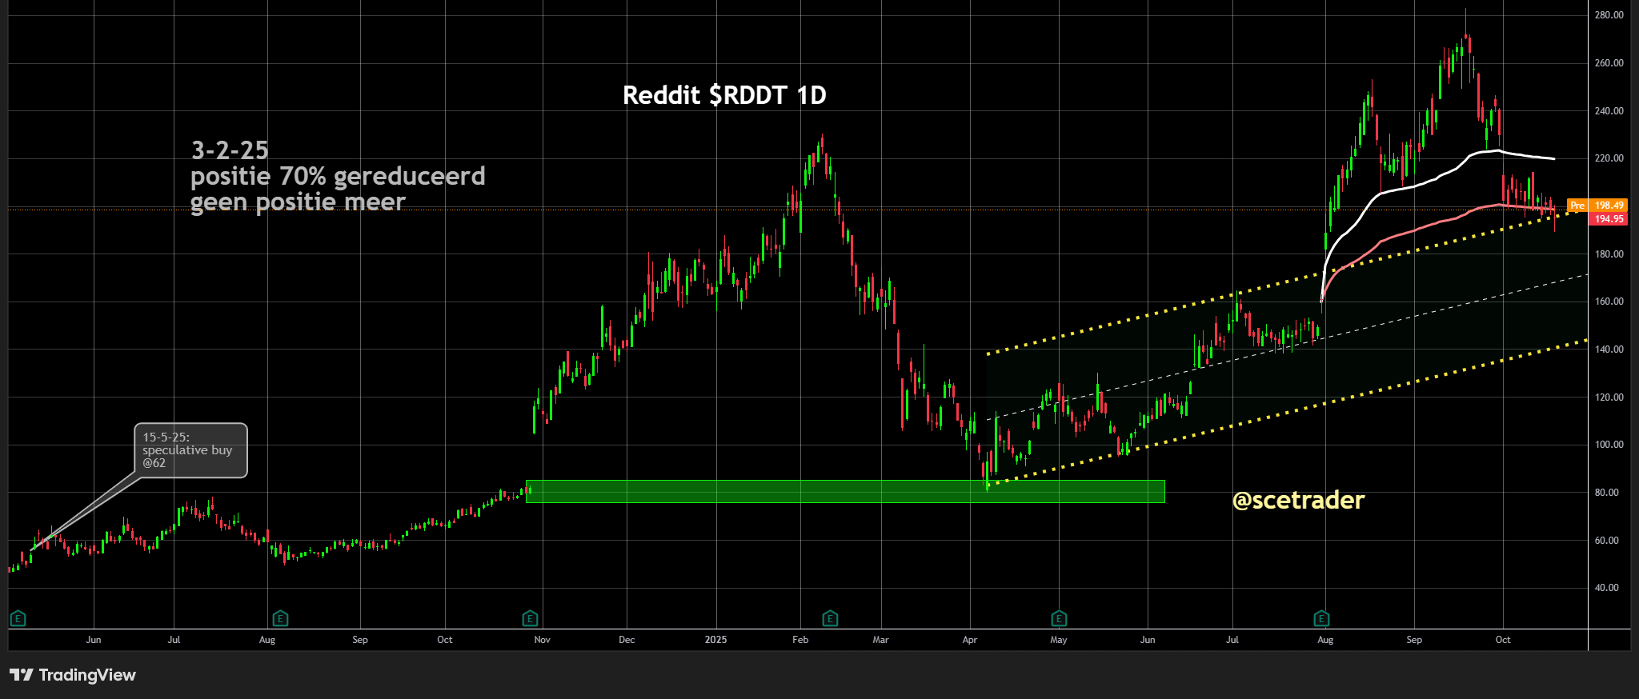1639x699 pixels.
Task: Click the red 194.95 price label
Action: pos(1609,219)
